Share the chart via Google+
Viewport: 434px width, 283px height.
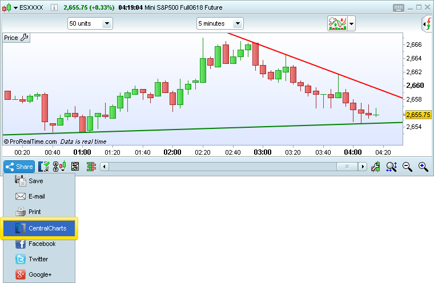(x=40, y=274)
